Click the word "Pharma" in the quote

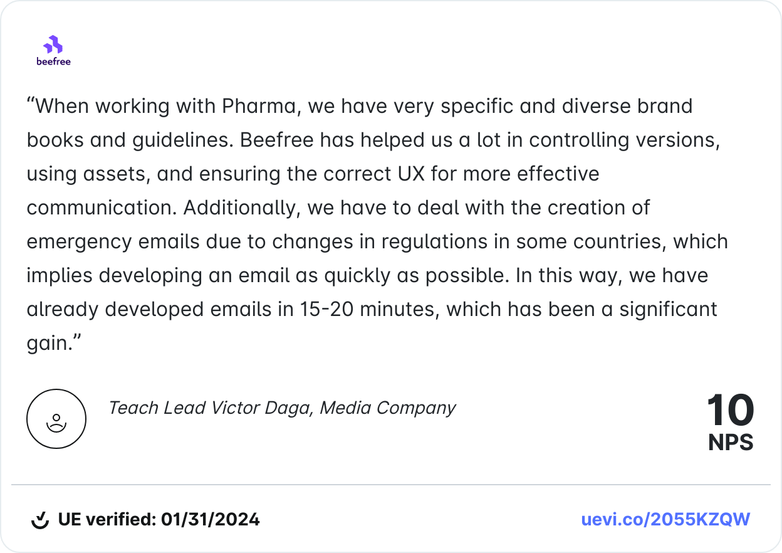(259, 106)
